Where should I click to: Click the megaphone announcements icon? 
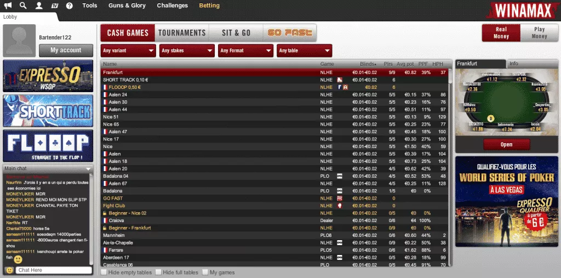point(8,5)
